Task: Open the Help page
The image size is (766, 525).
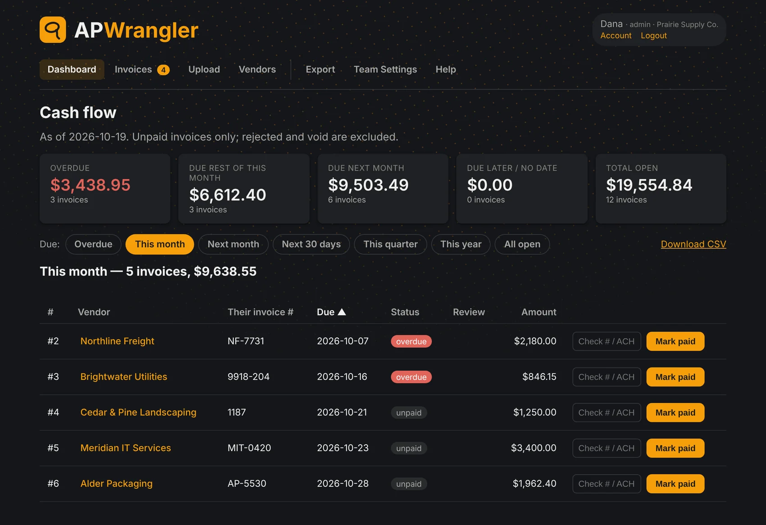Action: click(x=446, y=69)
